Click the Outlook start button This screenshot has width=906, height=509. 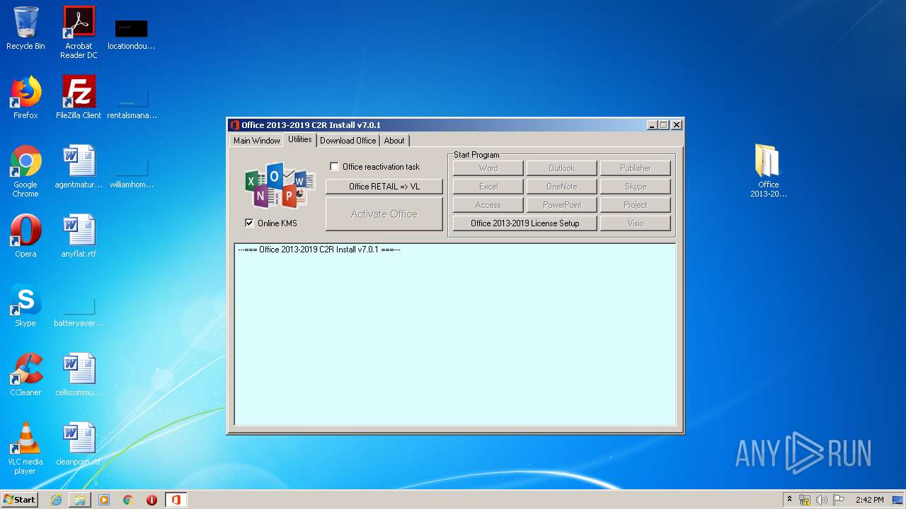(x=562, y=168)
